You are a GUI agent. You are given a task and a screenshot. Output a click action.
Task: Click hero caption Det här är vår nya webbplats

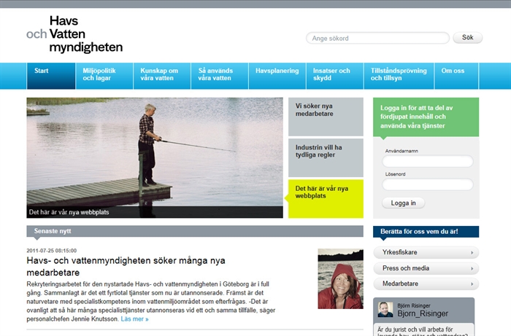[x=69, y=212]
